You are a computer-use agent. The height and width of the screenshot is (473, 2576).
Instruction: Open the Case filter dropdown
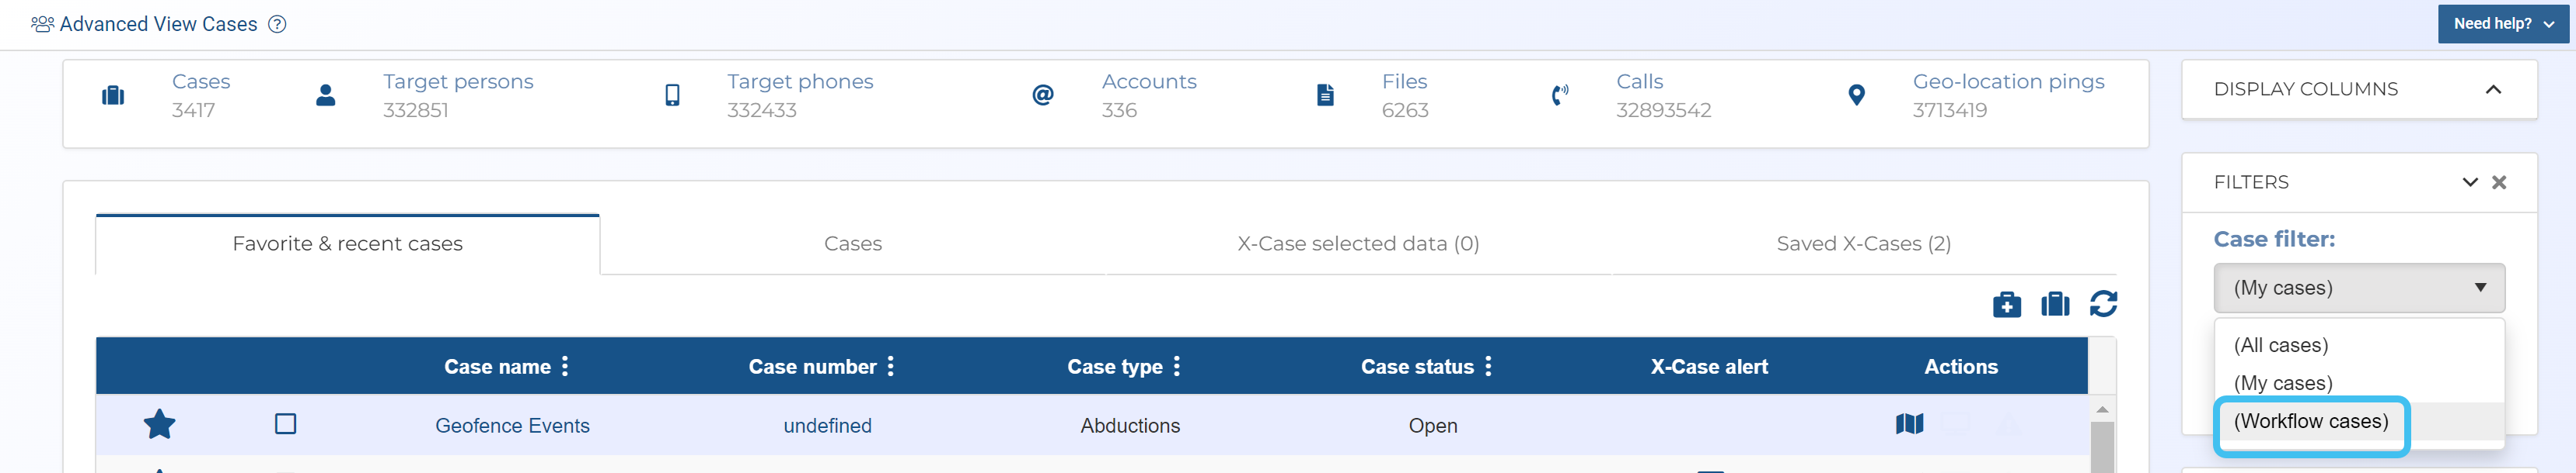(2358, 288)
